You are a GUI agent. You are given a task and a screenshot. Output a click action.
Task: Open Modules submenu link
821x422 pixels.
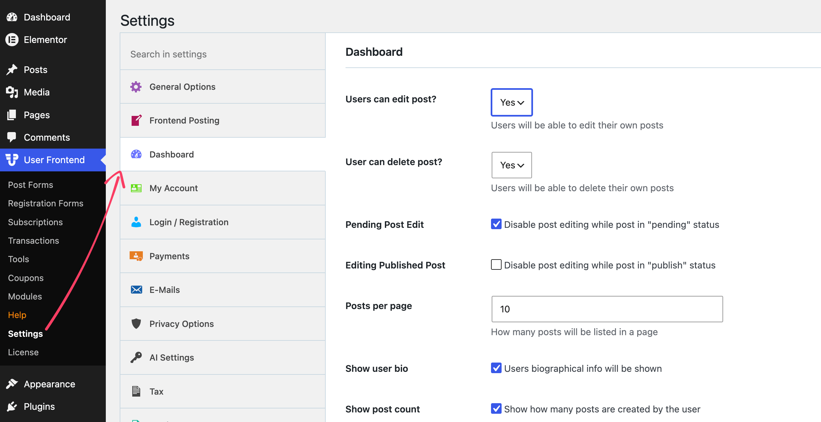(x=25, y=297)
